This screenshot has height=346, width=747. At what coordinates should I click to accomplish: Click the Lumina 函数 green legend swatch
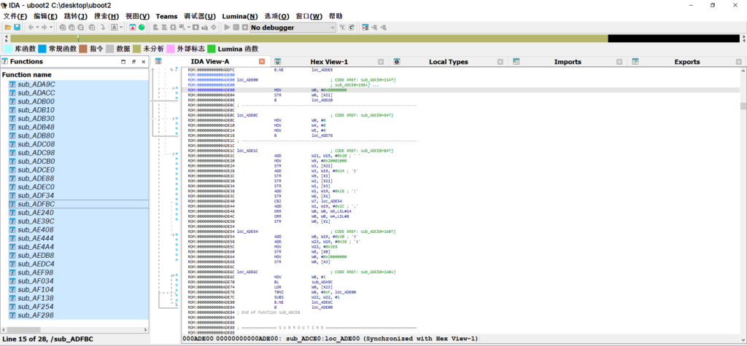[x=211, y=49]
